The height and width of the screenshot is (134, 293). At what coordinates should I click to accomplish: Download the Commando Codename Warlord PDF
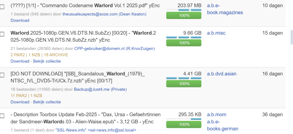pyautogui.click(x=20, y=20)
